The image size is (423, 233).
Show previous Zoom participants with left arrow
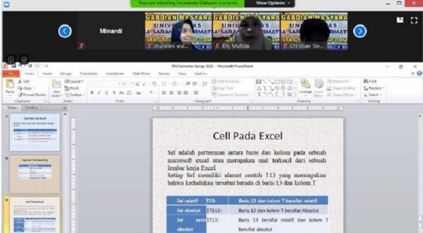tap(65, 31)
